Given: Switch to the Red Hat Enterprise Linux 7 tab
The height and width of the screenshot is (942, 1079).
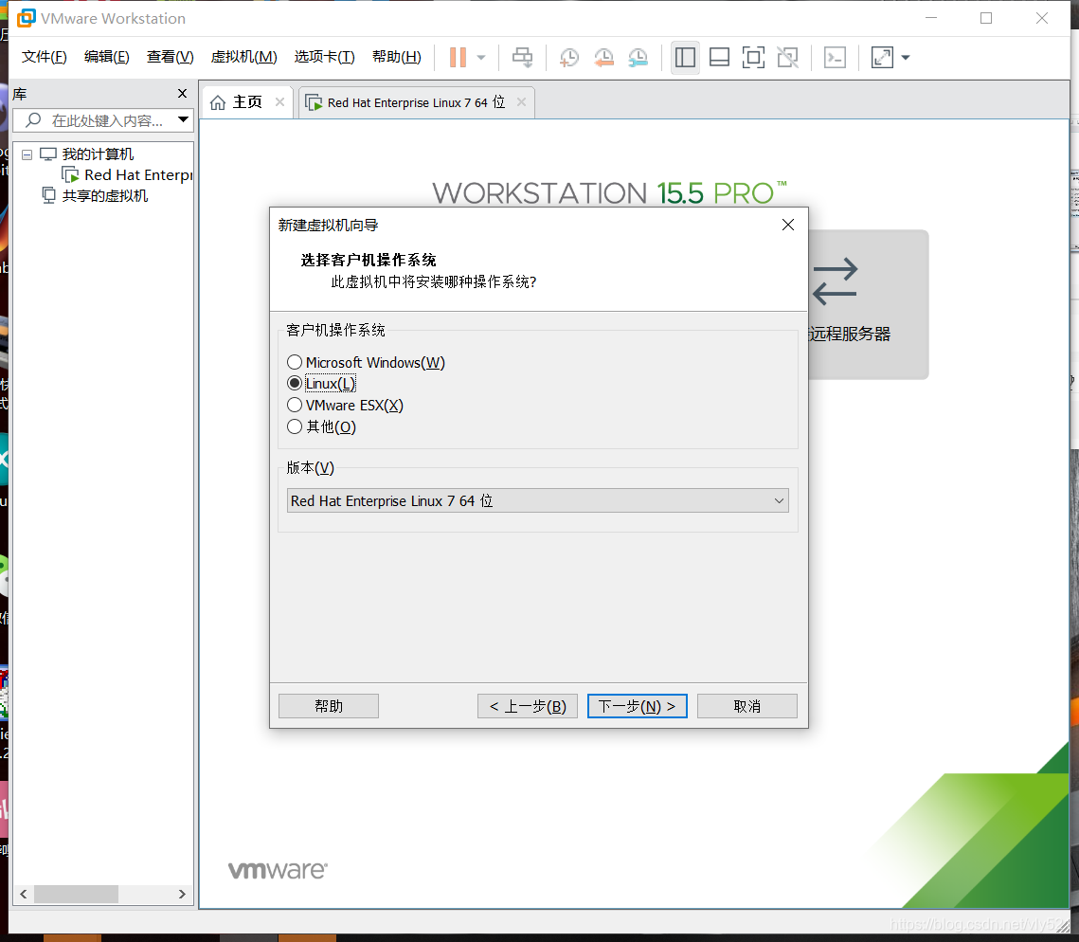Looking at the screenshot, I should coord(416,102).
